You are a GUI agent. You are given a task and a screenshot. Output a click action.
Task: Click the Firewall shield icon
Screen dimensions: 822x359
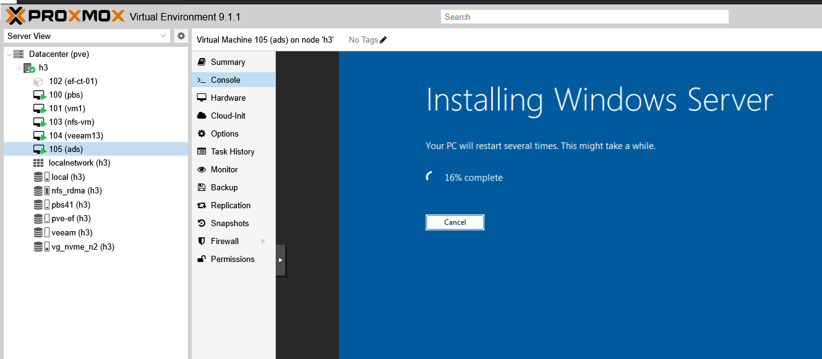point(201,241)
